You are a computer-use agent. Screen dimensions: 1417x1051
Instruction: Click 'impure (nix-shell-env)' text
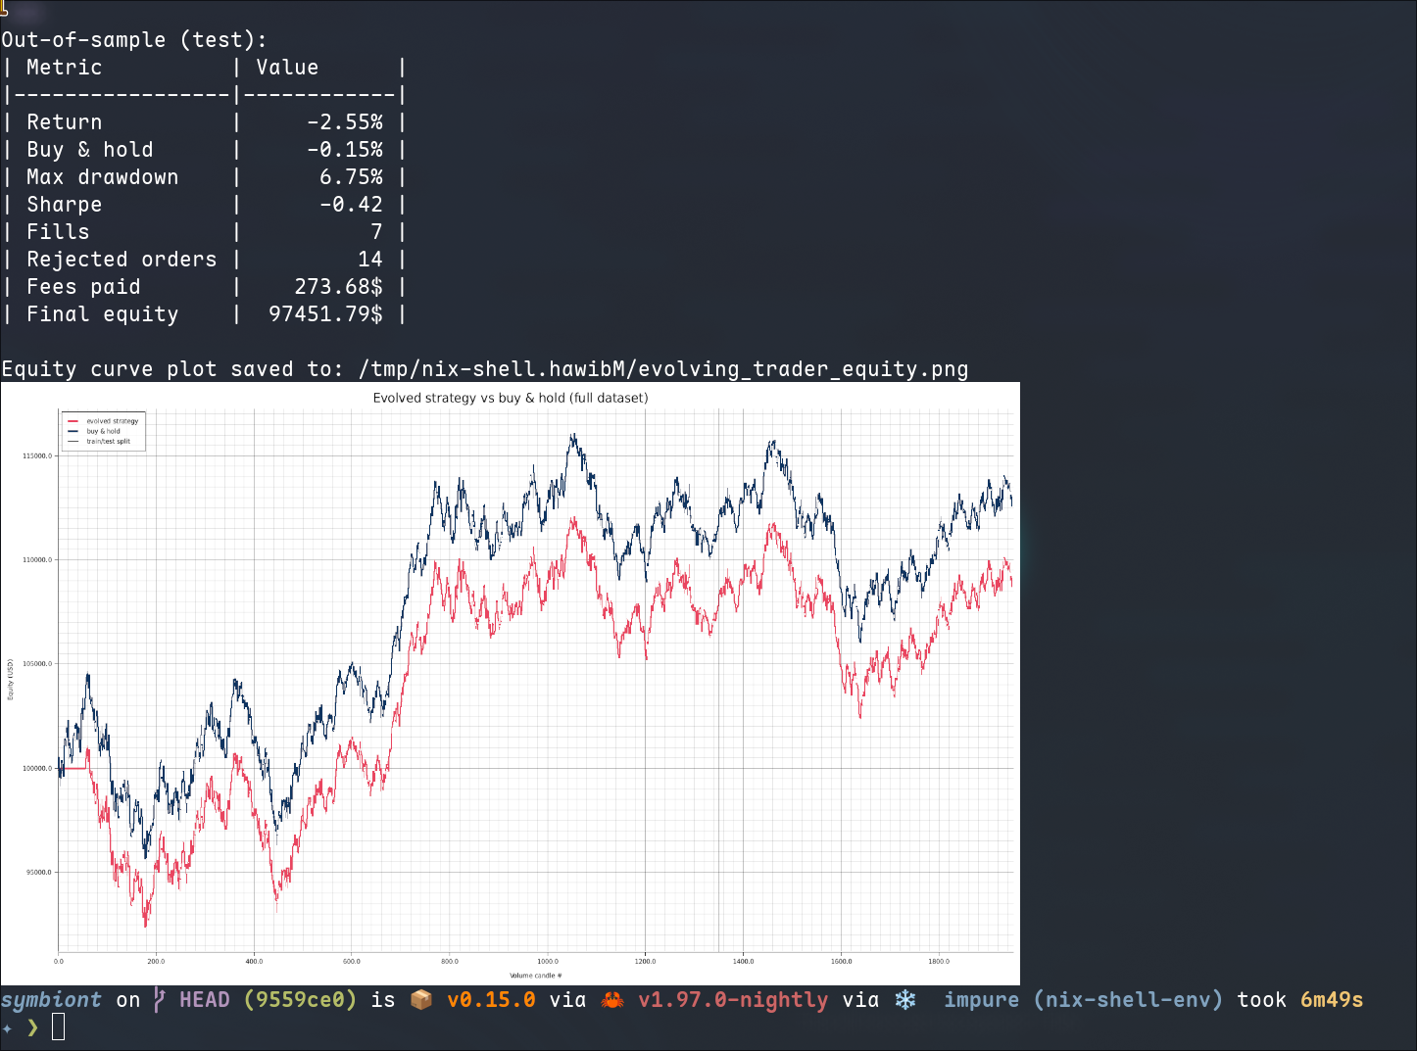pyautogui.click(x=1084, y=1000)
